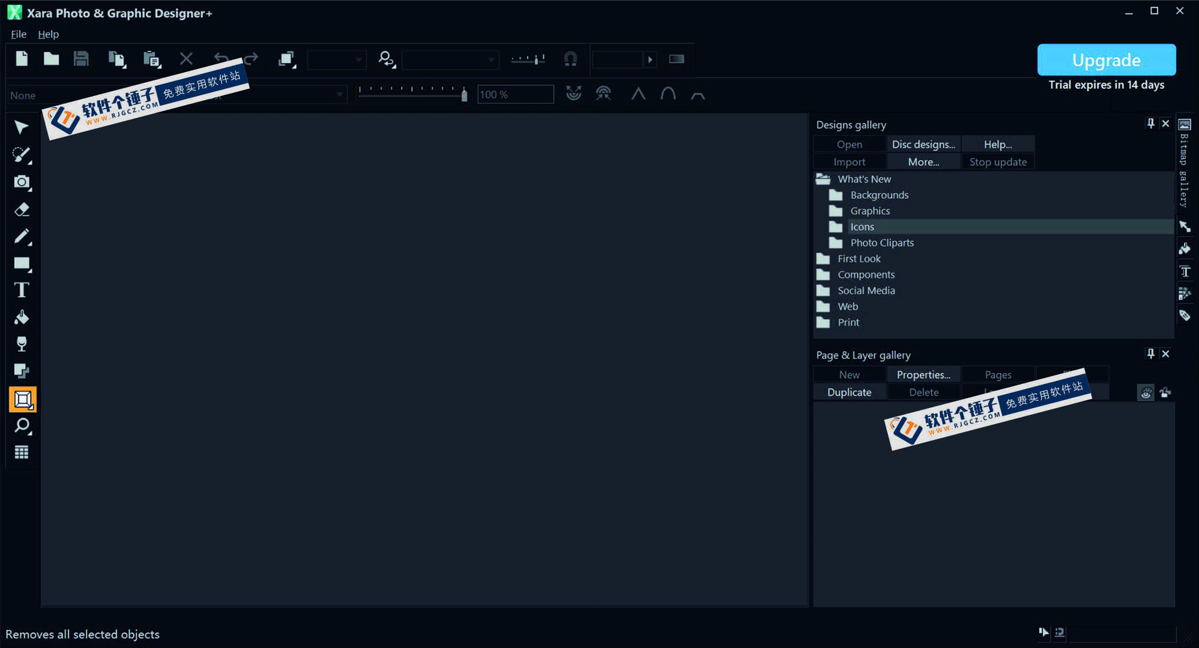
Task: Click the diagonal arrow gallery icon on right bar
Action: pyautogui.click(x=1184, y=226)
